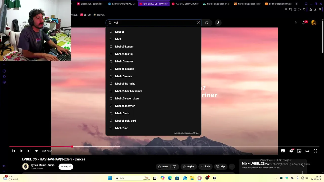Mute the video volume
The width and height of the screenshot is (324, 182).
click(x=36, y=151)
